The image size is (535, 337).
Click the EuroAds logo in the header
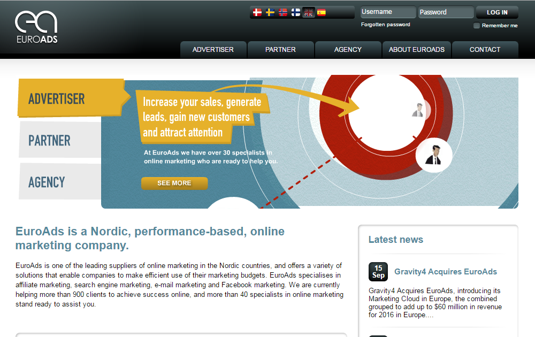point(36,27)
